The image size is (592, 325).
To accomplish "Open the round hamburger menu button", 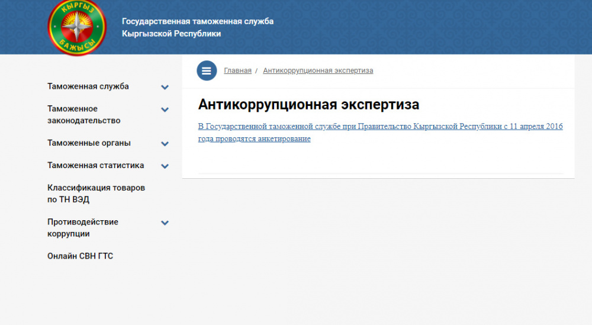I will click(207, 70).
